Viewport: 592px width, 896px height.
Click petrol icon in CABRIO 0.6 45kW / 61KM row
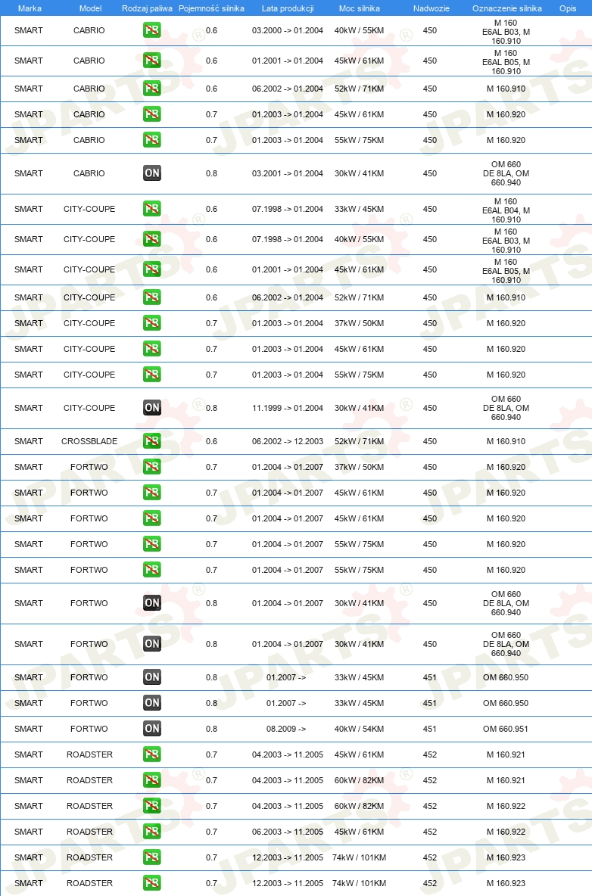coord(152,61)
